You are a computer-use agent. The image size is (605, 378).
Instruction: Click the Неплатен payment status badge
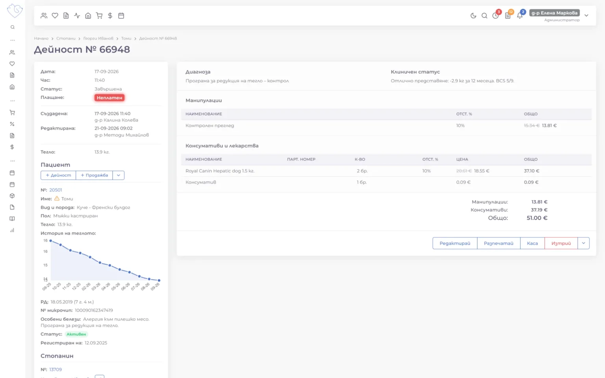point(109,98)
